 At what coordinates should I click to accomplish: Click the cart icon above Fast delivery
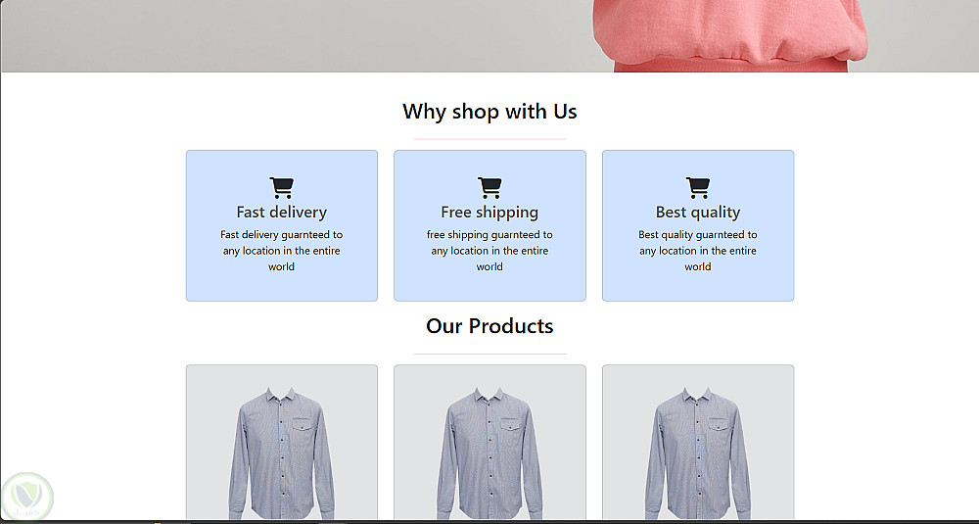(x=281, y=187)
